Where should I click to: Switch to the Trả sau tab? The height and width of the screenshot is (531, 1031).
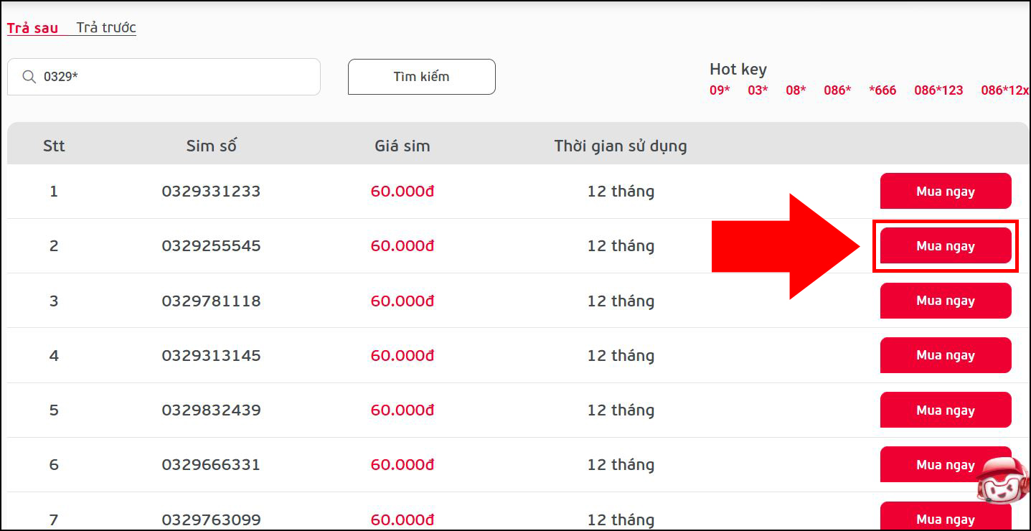click(33, 28)
